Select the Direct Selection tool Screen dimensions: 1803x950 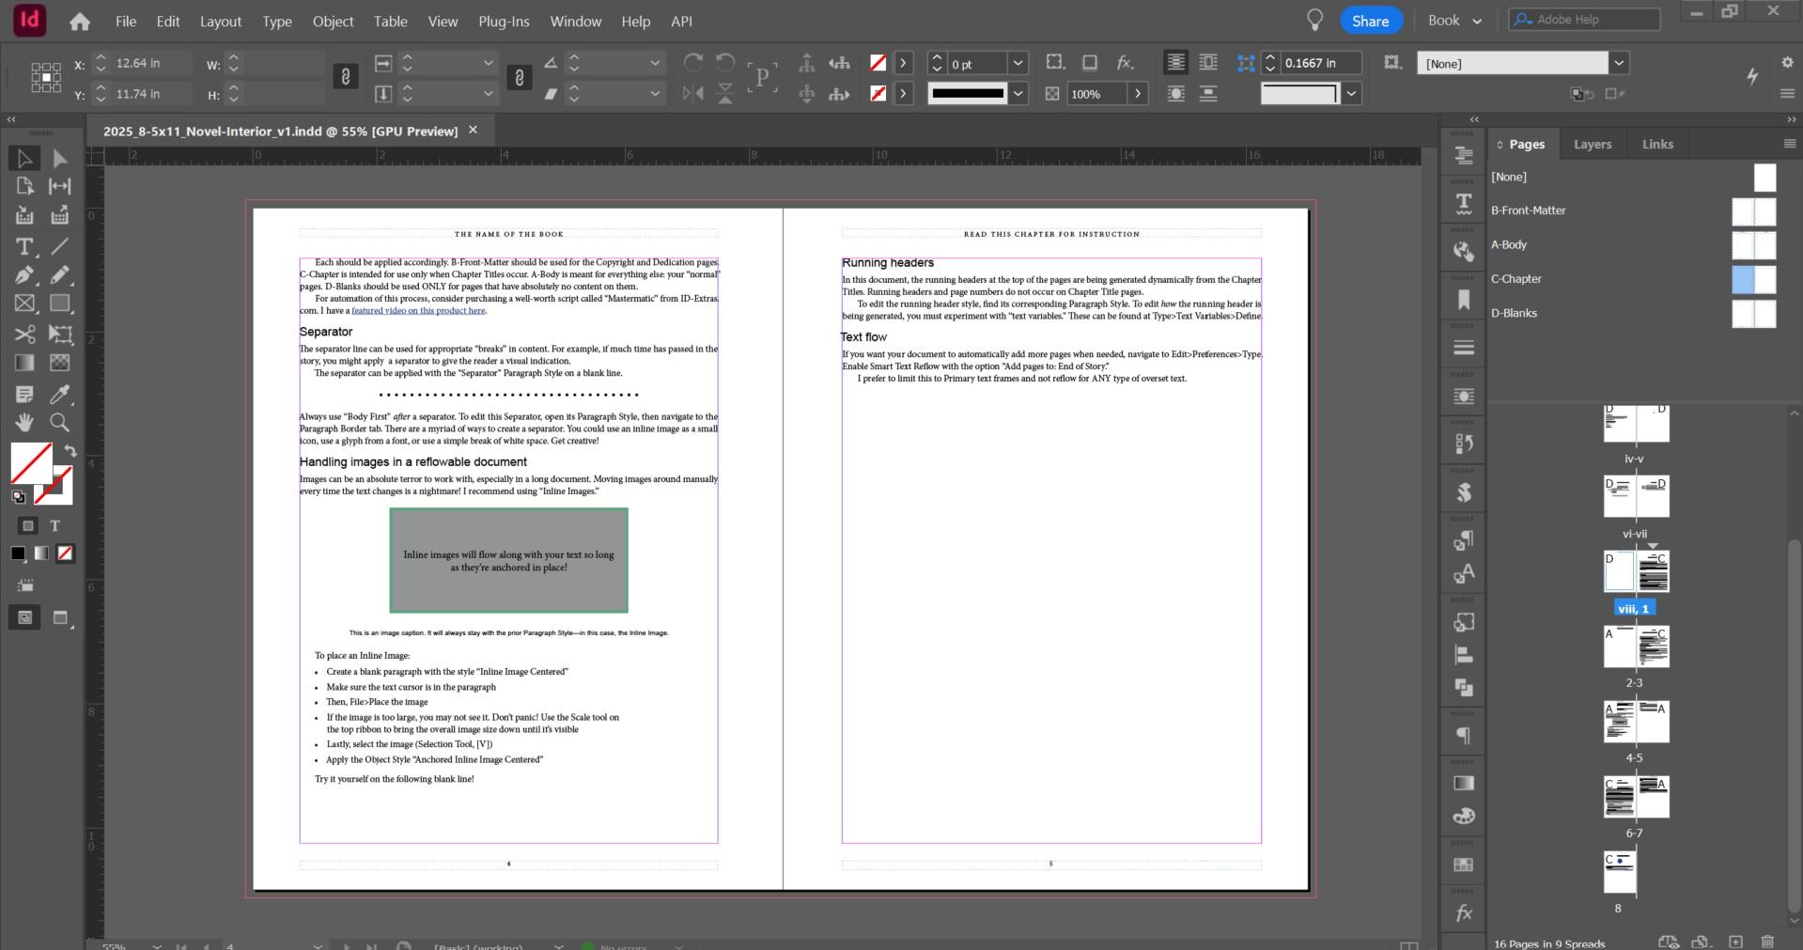[x=60, y=158]
